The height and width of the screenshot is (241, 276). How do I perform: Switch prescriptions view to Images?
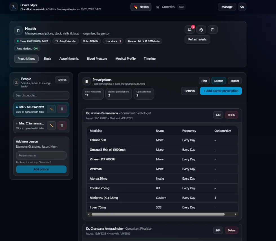235,81
